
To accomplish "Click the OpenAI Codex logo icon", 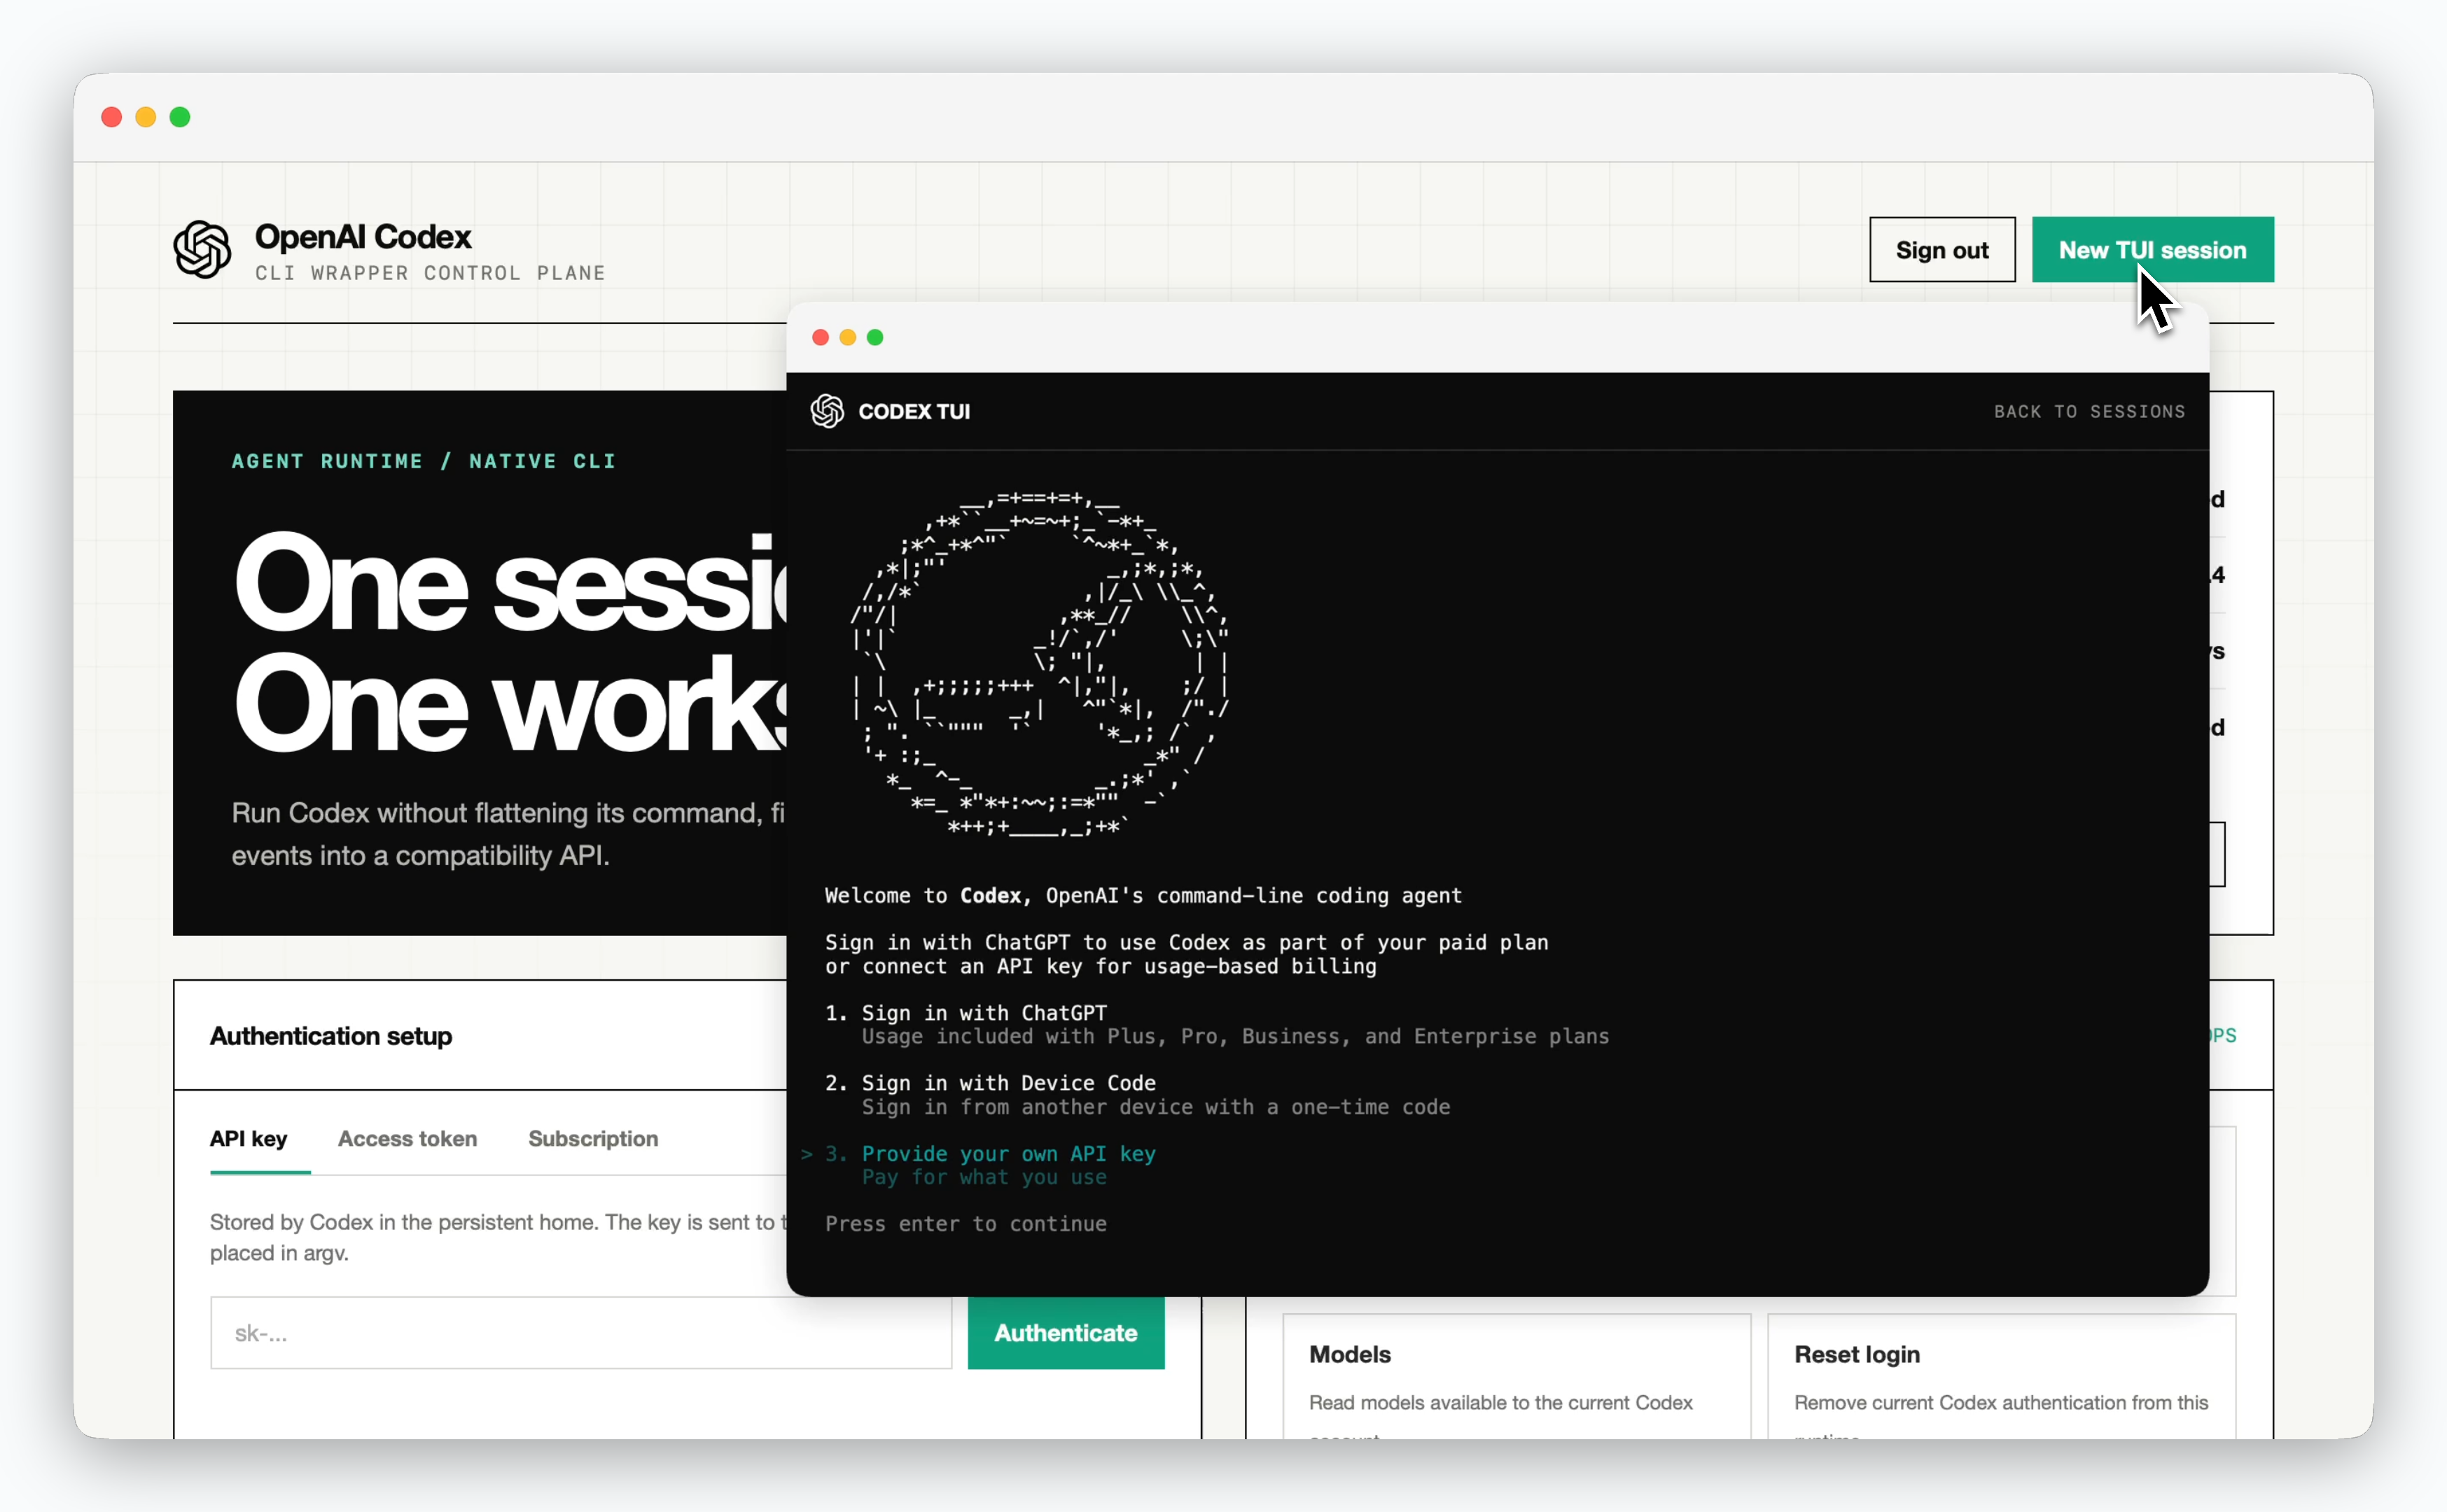I will click(202, 249).
